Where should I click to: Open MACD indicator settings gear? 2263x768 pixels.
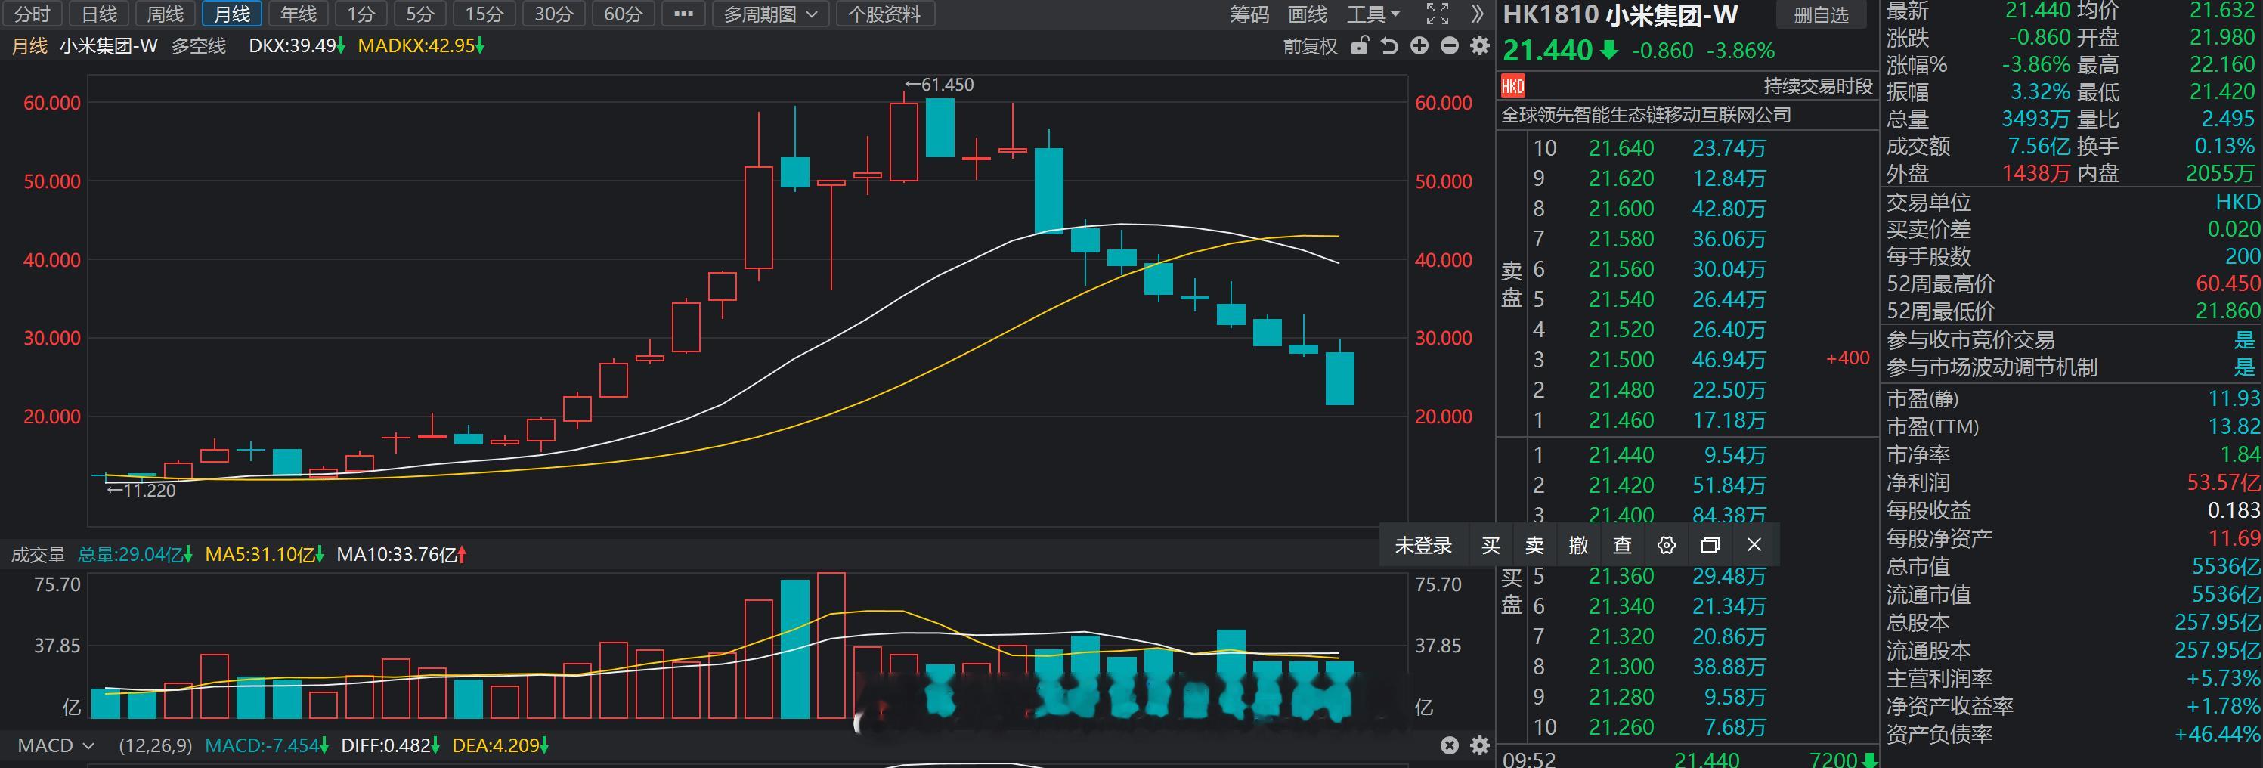[1480, 745]
